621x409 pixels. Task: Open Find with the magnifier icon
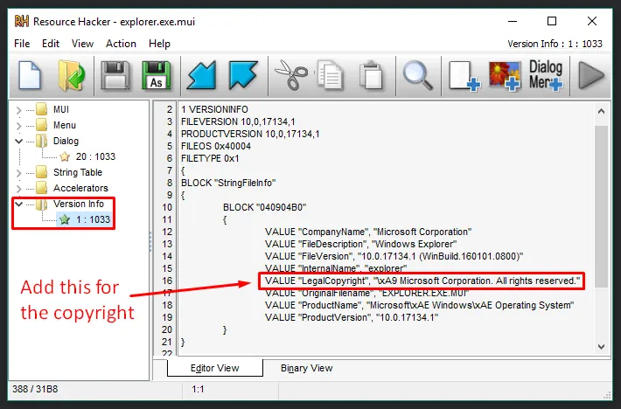[x=417, y=75]
